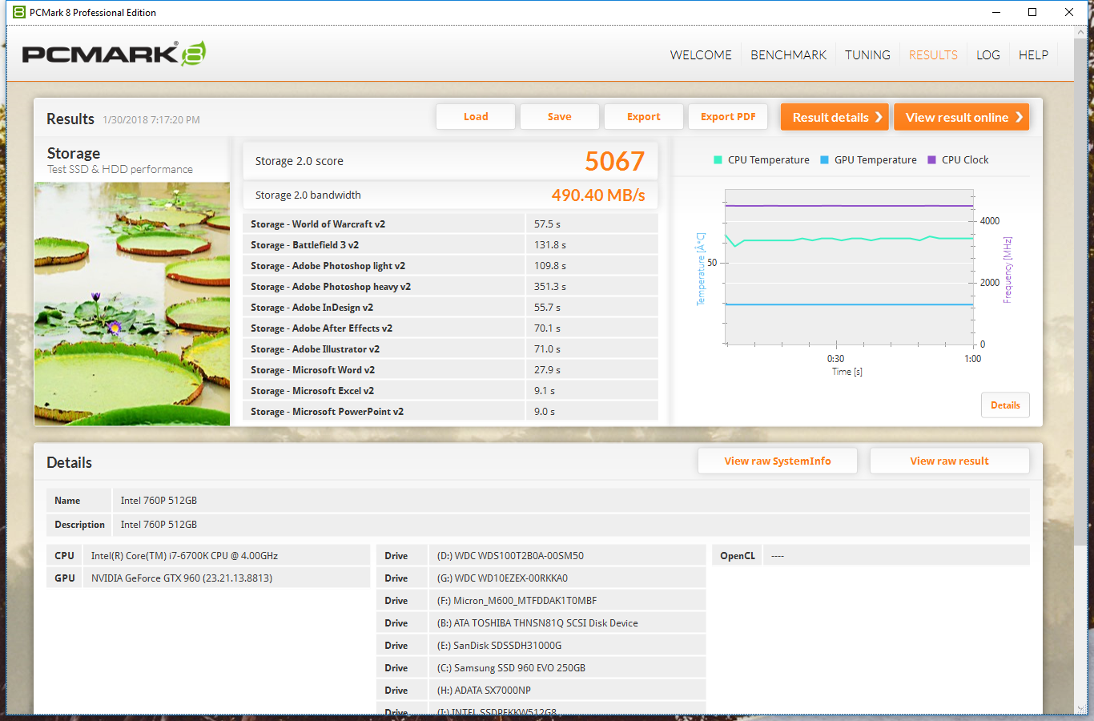The height and width of the screenshot is (721, 1094).
Task: Load a saved result file
Action: (x=476, y=117)
